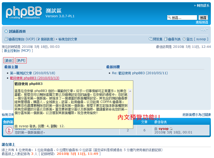Click the FAQ question mark icon
Image resolution: width=214 pixels, height=158 pixels.
(x=151, y=39)
